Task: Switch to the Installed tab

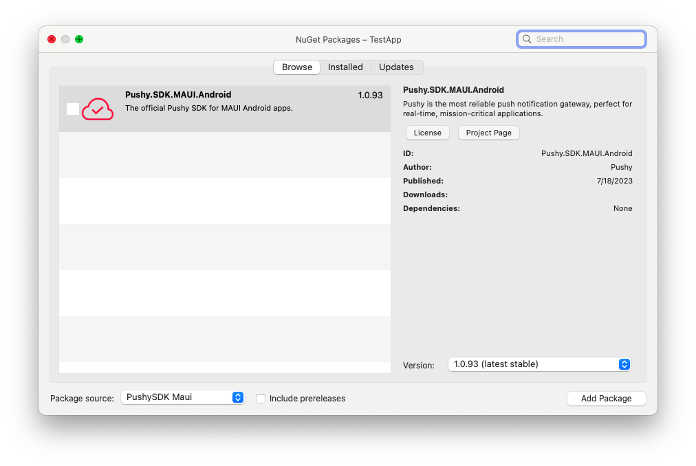Action: coord(345,67)
